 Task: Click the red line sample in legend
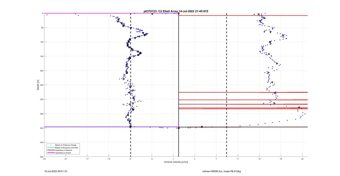[x=51, y=150]
